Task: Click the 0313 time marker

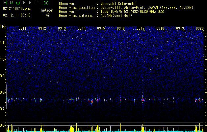Action: click(x=62, y=28)
